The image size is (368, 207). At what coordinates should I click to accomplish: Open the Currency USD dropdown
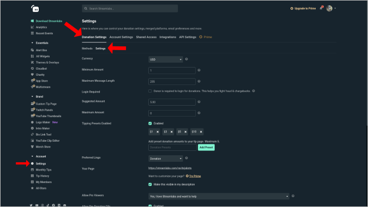coord(166,59)
